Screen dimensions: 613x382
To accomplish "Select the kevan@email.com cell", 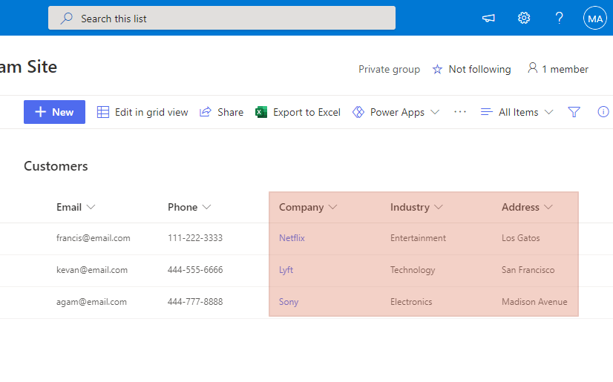I will coord(92,270).
